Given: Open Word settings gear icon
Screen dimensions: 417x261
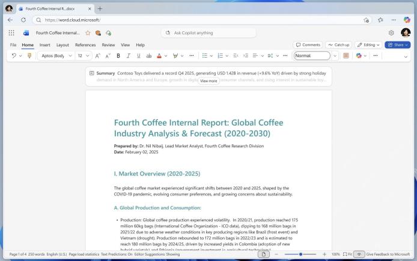Looking at the screenshot, I should click(391, 32).
